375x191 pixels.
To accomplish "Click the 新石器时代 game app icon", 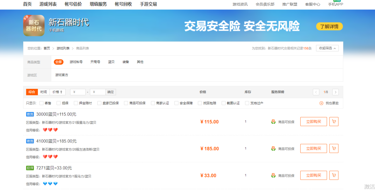I will [34, 25].
